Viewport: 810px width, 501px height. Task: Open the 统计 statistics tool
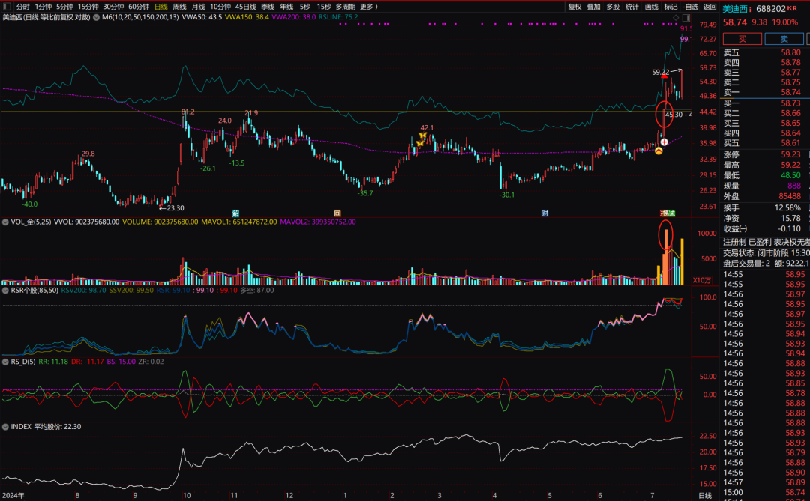click(631, 7)
